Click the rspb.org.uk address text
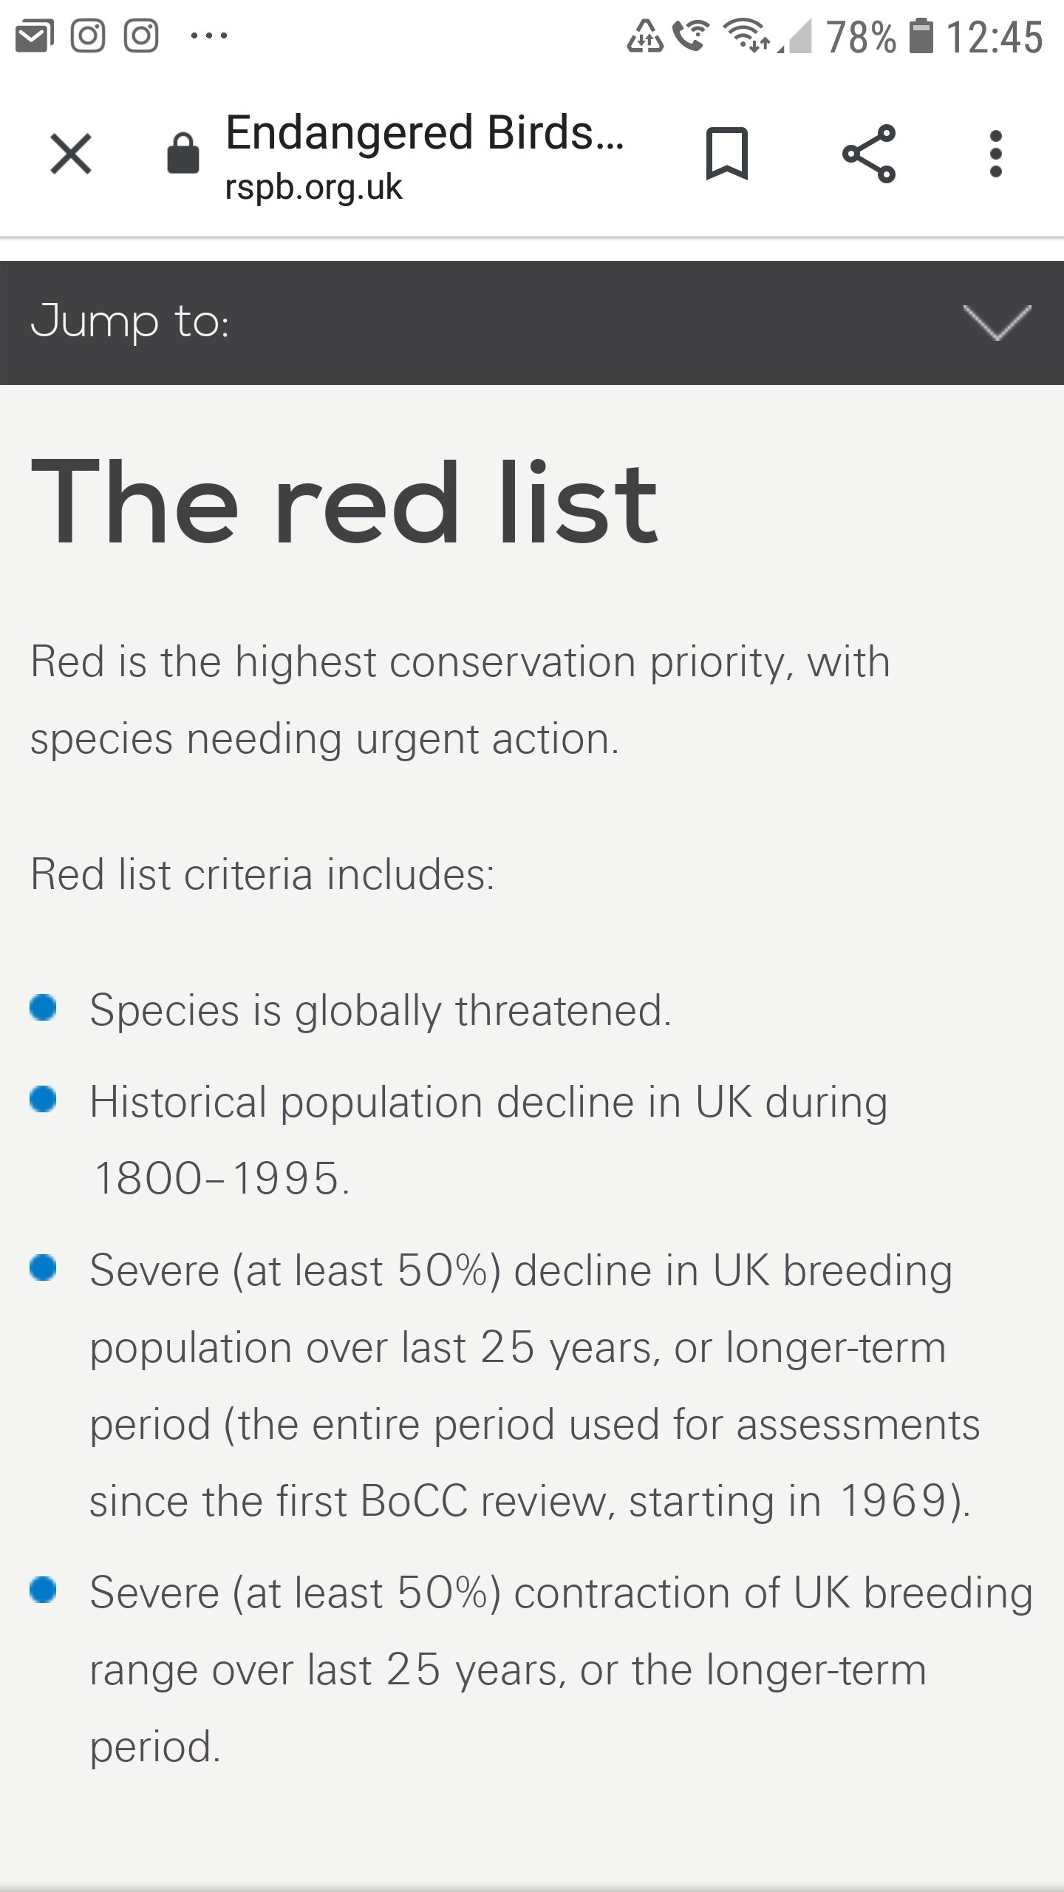Screen dimensions: 1064x1892 coord(313,187)
